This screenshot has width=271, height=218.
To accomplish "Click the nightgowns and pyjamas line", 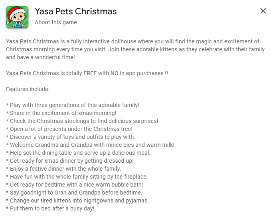I will click(x=77, y=200).
